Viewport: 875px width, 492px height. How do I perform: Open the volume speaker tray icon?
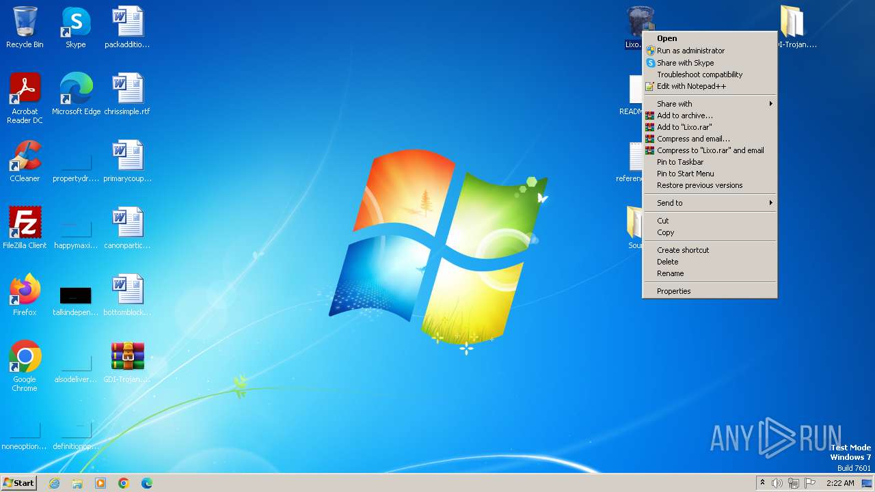click(777, 483)
